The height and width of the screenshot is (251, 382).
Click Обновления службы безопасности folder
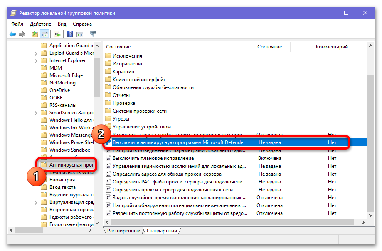point(150,87)
